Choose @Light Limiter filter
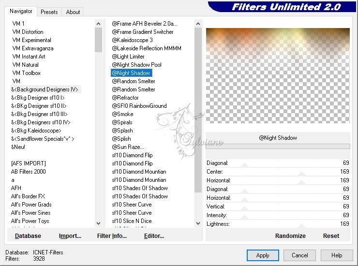358x266 pixels. tap(128, 57)
